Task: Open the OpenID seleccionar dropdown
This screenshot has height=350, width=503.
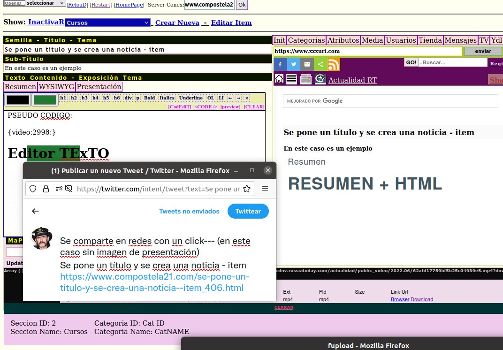Action: pyautogui.click(x=46, y=3)
